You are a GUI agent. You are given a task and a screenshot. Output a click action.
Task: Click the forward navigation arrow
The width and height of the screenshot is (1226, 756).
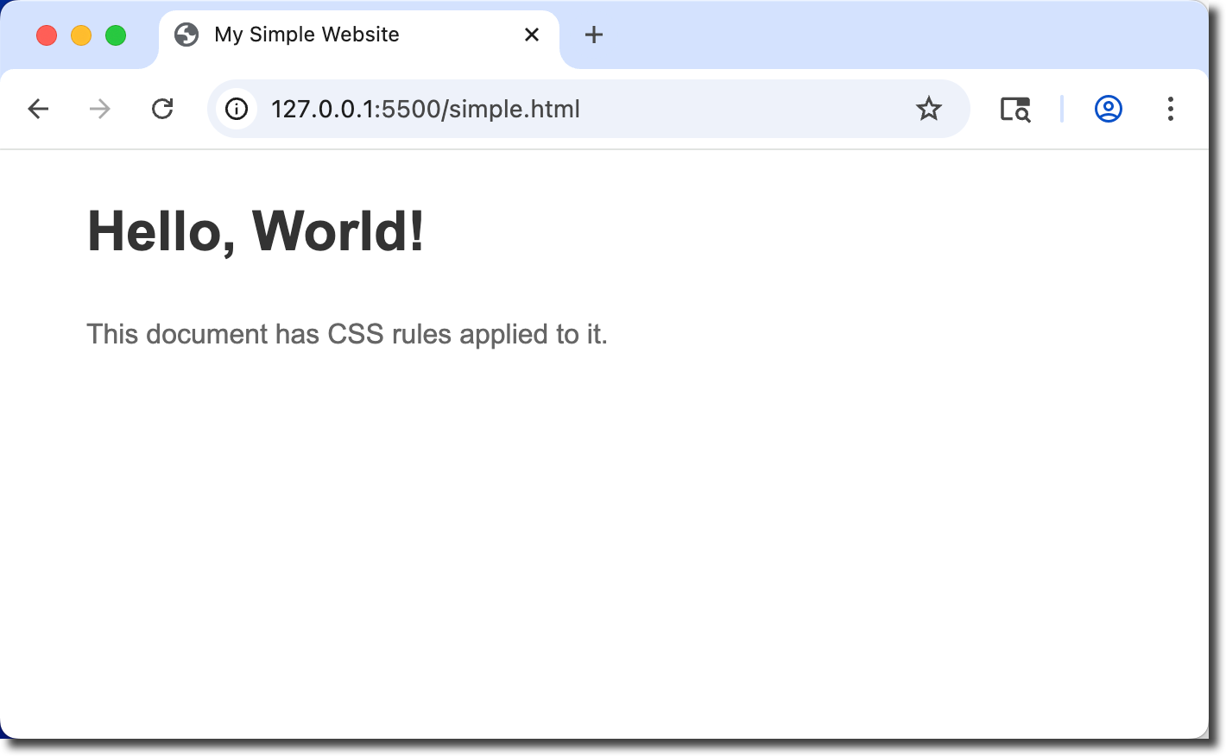(x=100, y=109)
